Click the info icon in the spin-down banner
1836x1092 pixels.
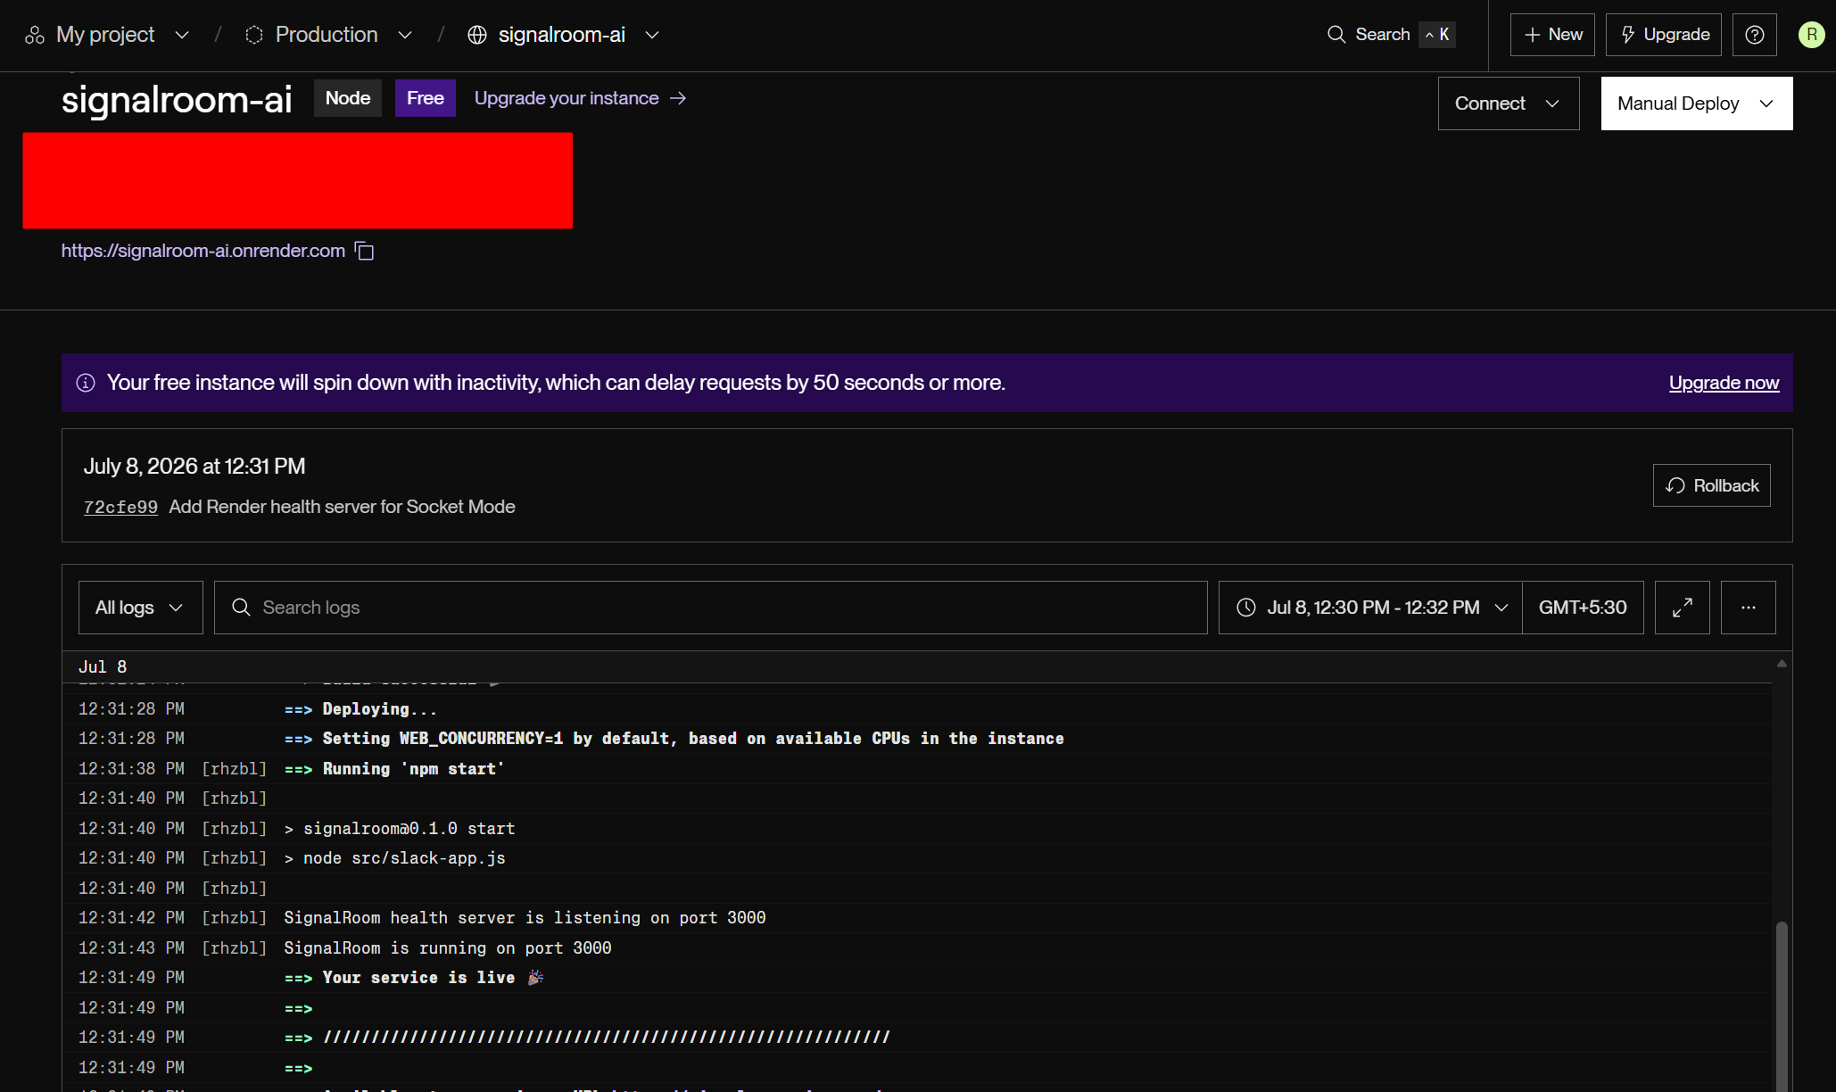[x=86, y=383]
